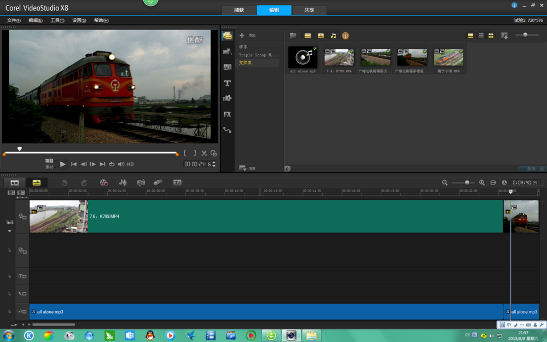547x342 pixels.
Task: Toggle show photos filter in library
Action: (321, 36)
